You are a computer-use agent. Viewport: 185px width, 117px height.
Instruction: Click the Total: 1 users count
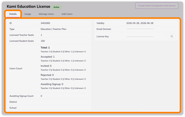click(45, 47)
